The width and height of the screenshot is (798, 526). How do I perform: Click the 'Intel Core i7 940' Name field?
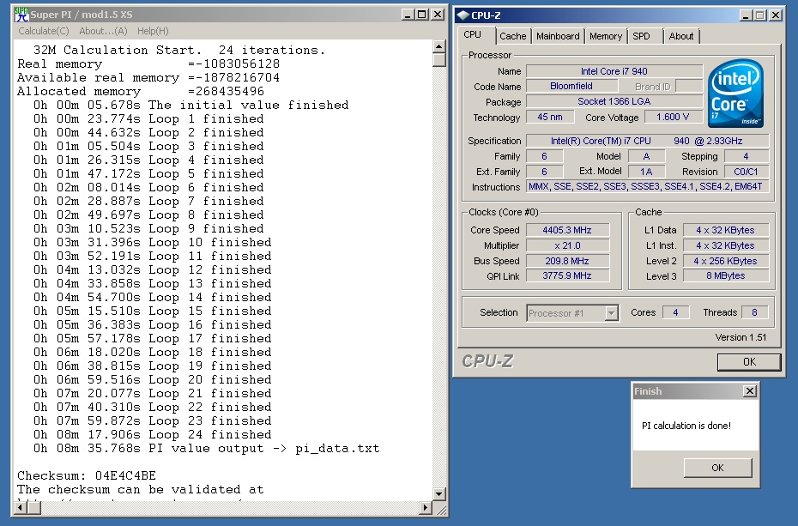(614, 71)
